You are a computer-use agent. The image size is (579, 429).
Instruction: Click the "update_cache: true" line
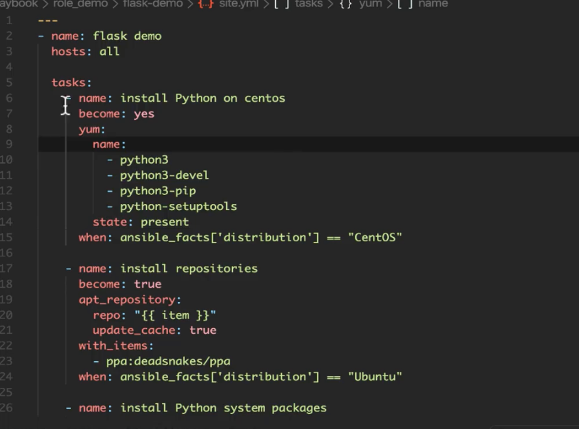point(154,331)
